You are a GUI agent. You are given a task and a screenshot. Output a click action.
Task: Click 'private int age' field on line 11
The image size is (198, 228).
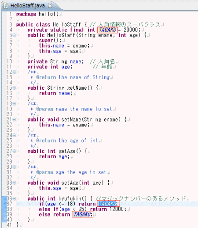click(50, 67)
